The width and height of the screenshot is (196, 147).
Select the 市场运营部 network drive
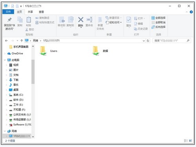coord(20,120)
